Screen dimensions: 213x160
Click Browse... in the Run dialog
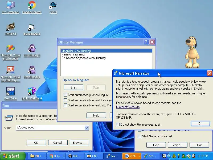pos(79,143)
